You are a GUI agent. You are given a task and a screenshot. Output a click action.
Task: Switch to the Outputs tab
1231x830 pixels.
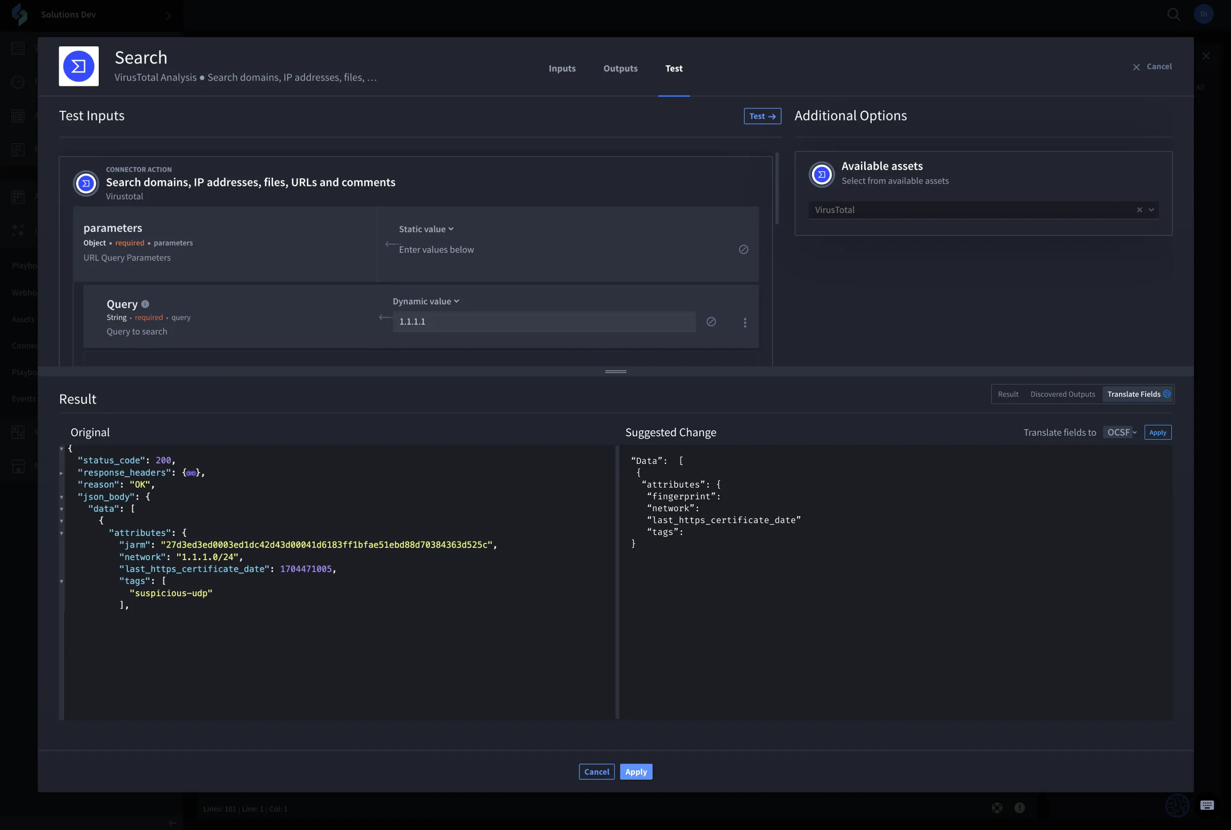620,68
